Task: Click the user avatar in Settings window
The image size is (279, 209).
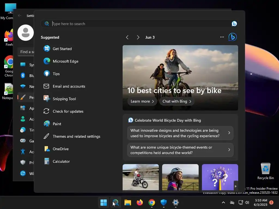Action: [26, 33]
